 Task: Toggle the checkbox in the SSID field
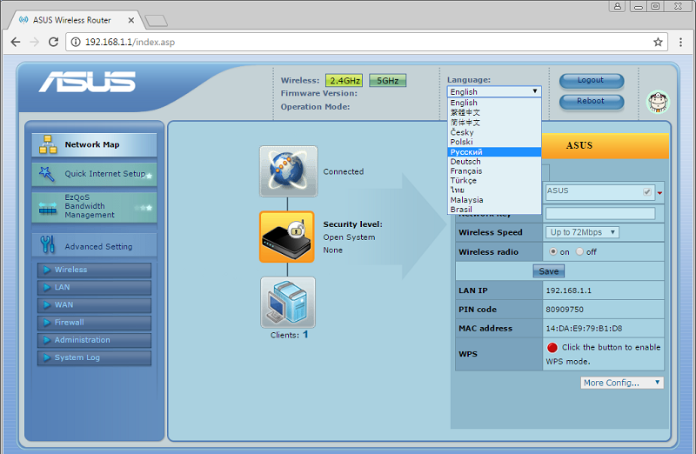tap(647, 191)
